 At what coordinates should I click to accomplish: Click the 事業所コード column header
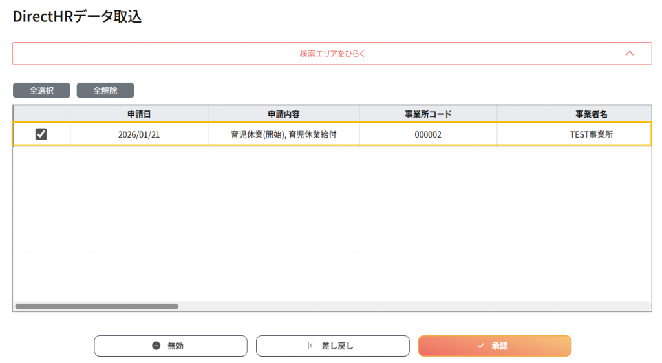click(x=428, y=114)
